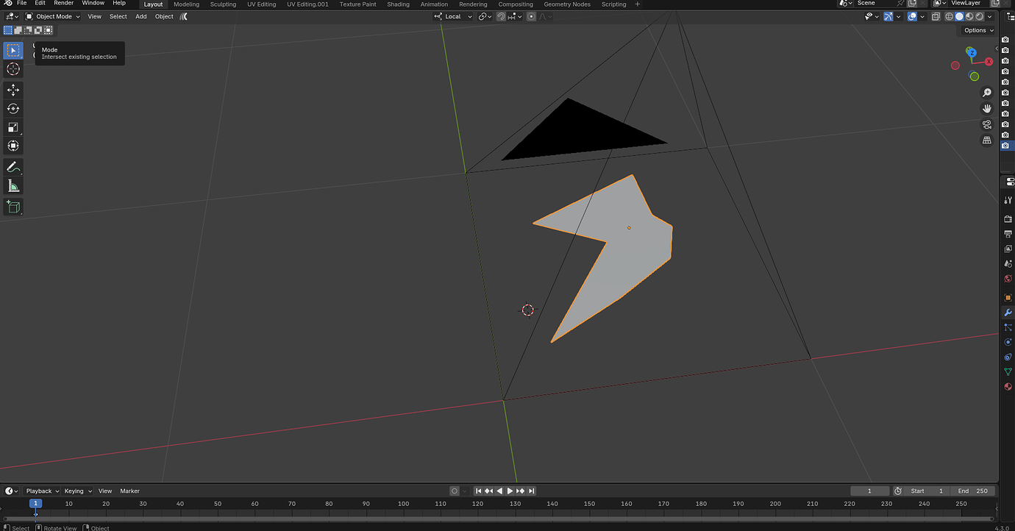Open the Modifiers wrench properties tab

1008,313
